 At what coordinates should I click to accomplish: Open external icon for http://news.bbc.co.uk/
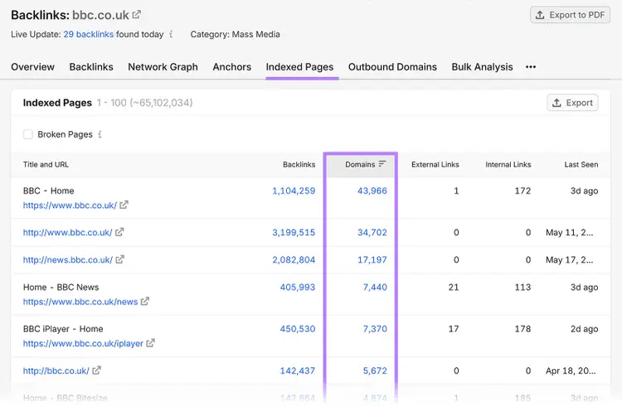[x=119, y=259]
